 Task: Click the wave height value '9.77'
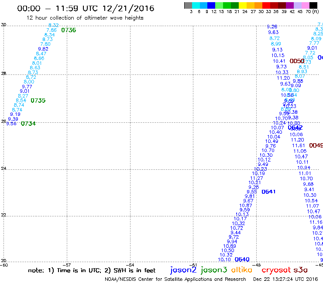coord(27,87)
